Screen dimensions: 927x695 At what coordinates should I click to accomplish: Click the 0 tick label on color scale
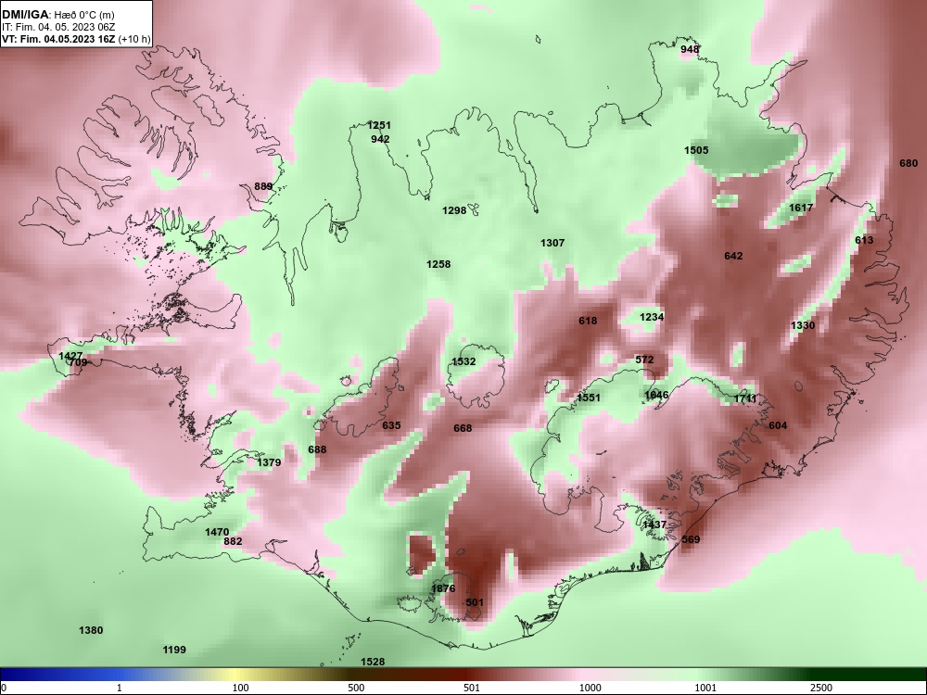pos(4,688)
